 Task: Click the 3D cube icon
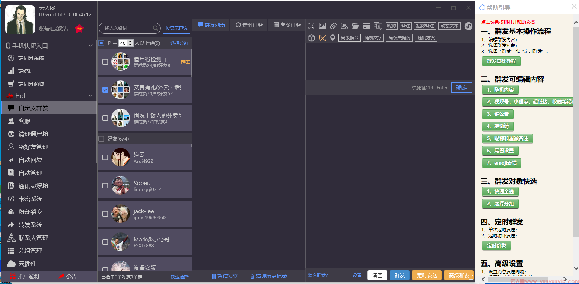[x=312, y=38]
